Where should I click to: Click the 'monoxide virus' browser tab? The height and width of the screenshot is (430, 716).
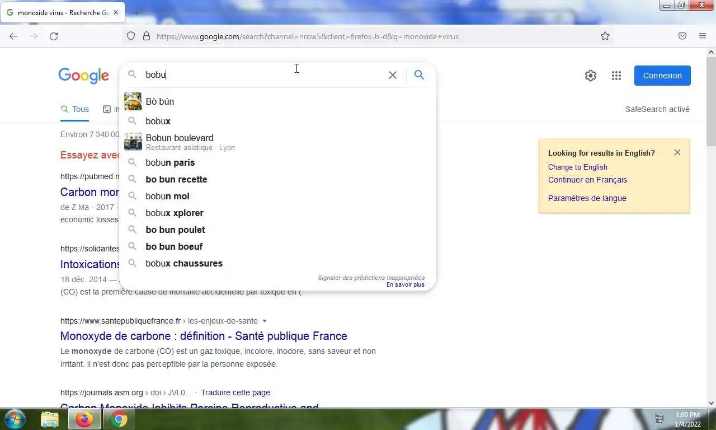click(63, 12)
